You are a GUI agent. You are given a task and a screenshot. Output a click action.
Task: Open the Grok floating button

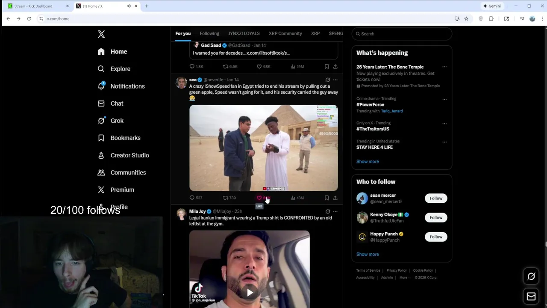click(x=531, y=277)
